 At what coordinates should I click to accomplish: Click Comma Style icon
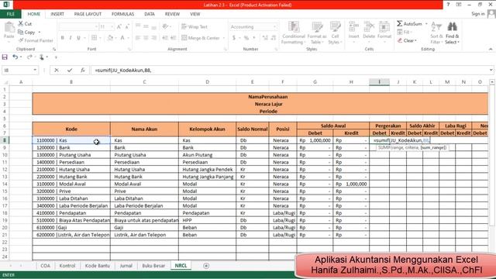click(x=254, y=38)
